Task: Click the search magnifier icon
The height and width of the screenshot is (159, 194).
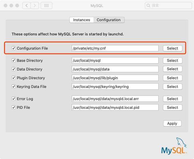Action: click(x=149, y=6)
